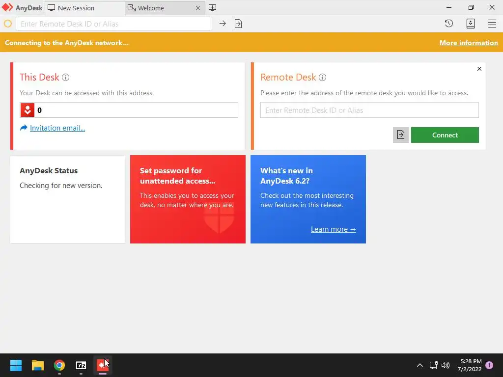Click the Remote Desk info icon
This screenshot has height=377, width=503.
tap(322, 77)
